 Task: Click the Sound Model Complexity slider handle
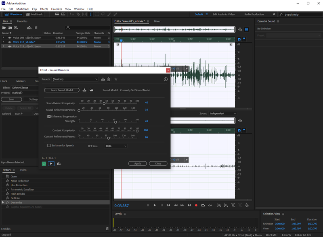point(104,103)
